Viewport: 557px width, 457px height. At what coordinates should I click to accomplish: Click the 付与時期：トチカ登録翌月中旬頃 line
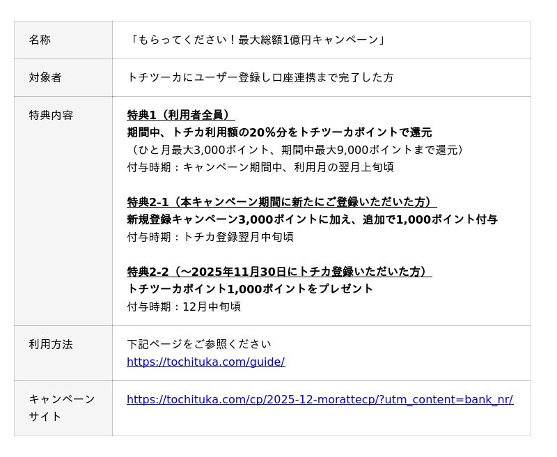(x=210, y=237)
